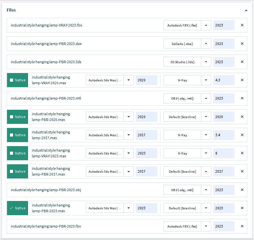
Task: Mark VRAY-2020.max as Native
Action: coord(12,80)
